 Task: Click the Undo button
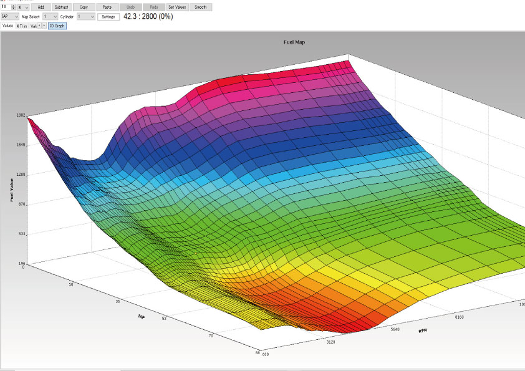[x=130, y=7]
